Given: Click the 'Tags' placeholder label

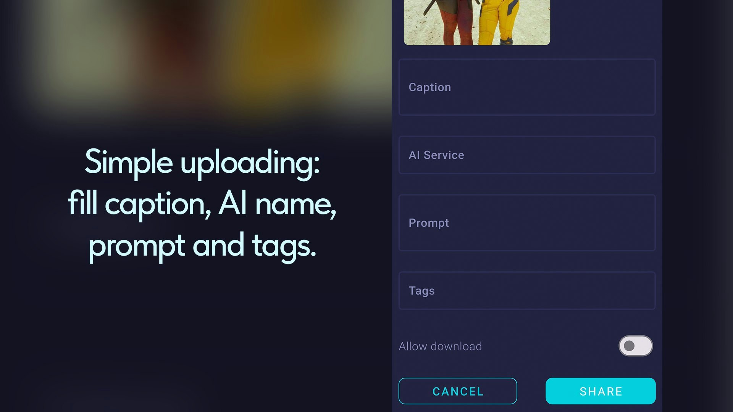Looking at the screenshot, I should click(421, 291).
